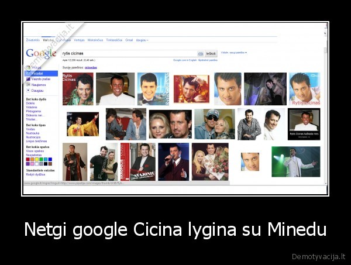
Task: Open the white-suited performer on green stage thumbnail
Action: click(x=296, y=162)
